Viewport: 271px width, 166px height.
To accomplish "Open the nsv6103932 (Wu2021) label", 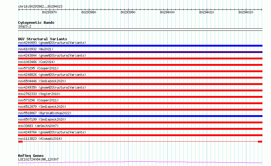I will click(36, 49).
